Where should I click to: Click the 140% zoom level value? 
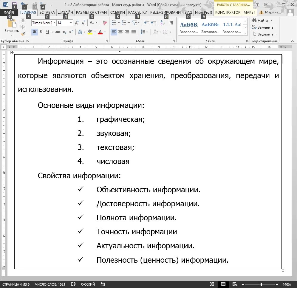[287, 284]
